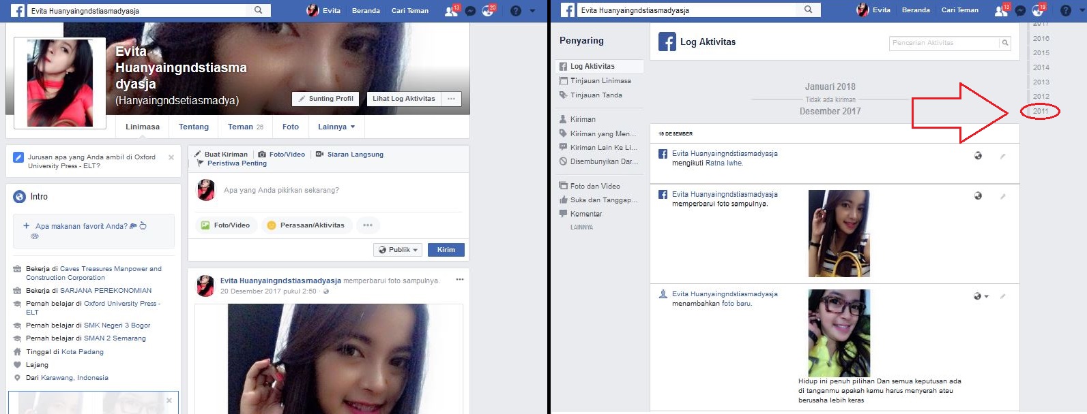Open help question mark in left window

516,11
